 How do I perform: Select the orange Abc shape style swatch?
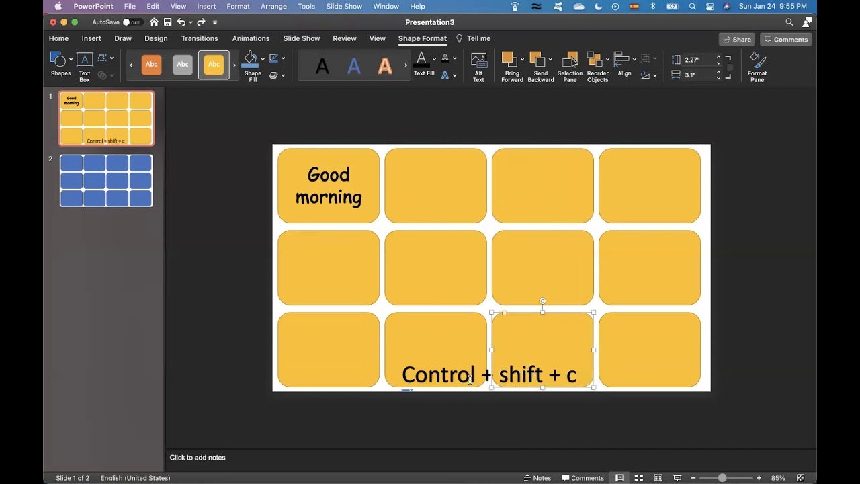152,65
